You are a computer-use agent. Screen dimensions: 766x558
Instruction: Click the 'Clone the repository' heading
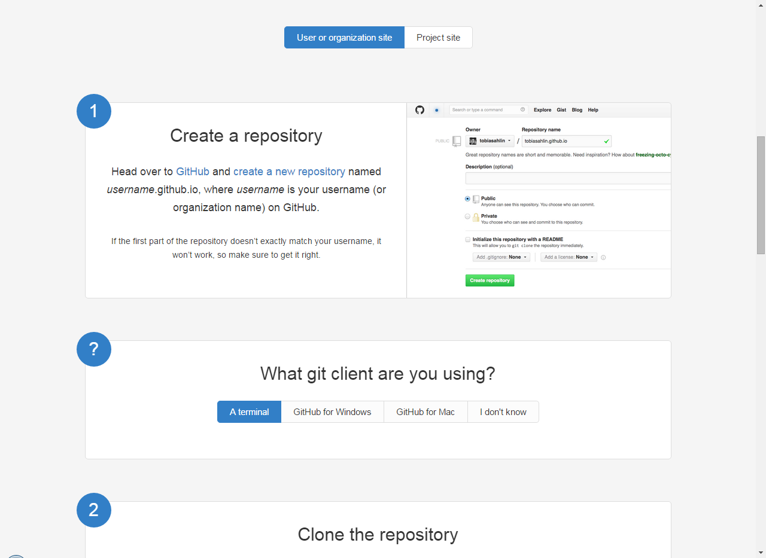pyautogui.click(x=378, y=534)
